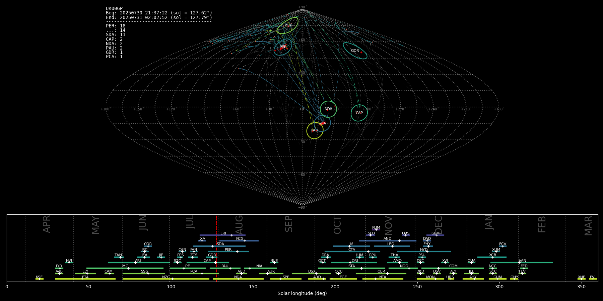Click the APR month label in the timeline
This screenshot has width=603, height=301.
(x=47, y=224)
